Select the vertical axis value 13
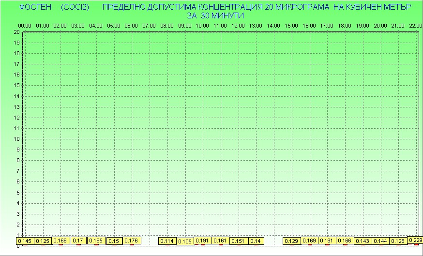This screenshot has width=423, height=256. coord(16,107)
